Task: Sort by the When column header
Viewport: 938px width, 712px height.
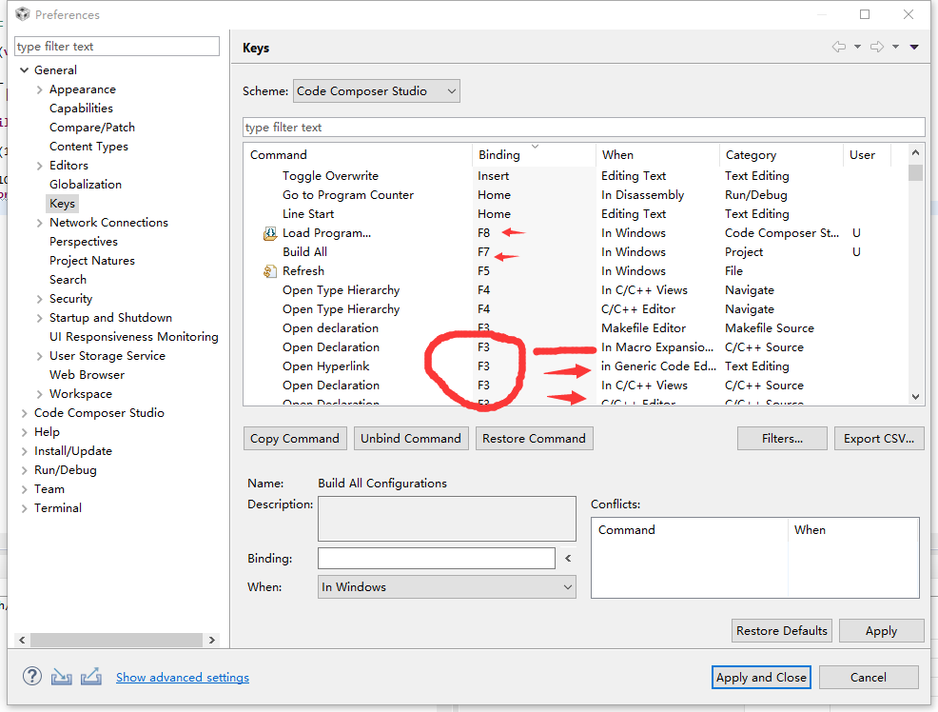Action: [x=657, y=155]
